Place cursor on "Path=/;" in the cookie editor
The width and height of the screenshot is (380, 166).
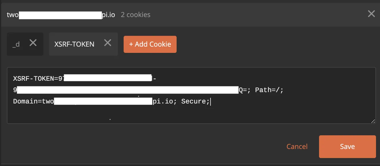point(269,90)
